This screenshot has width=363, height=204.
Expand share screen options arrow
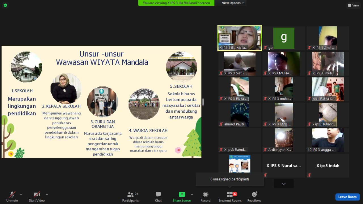[192, 195]
